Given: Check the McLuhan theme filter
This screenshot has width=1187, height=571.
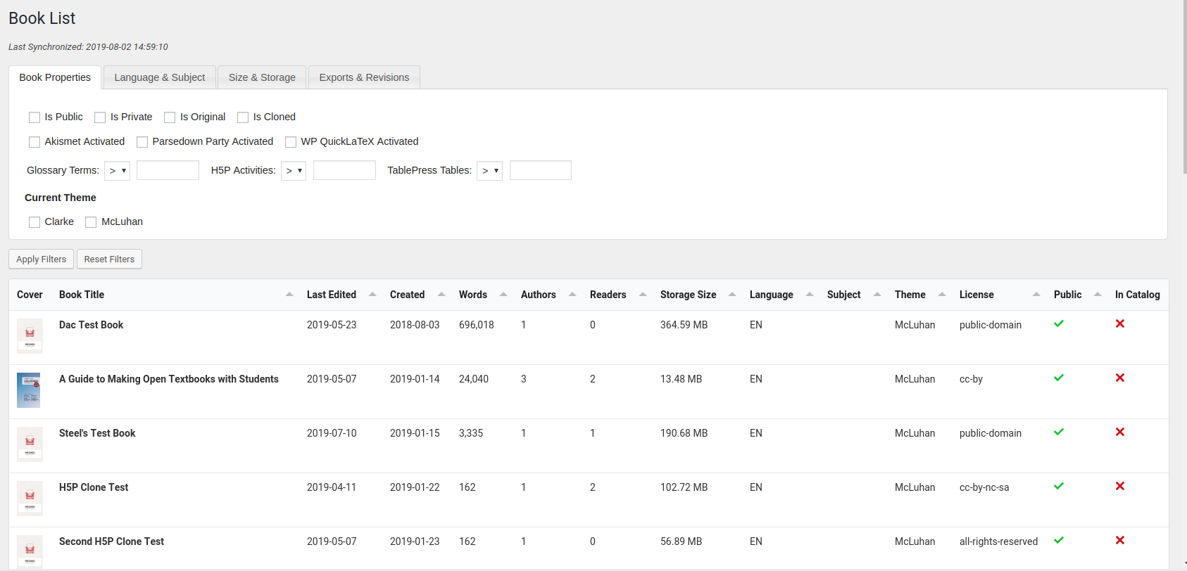Looking at the screenshot, I should click(x=91, y=222).
